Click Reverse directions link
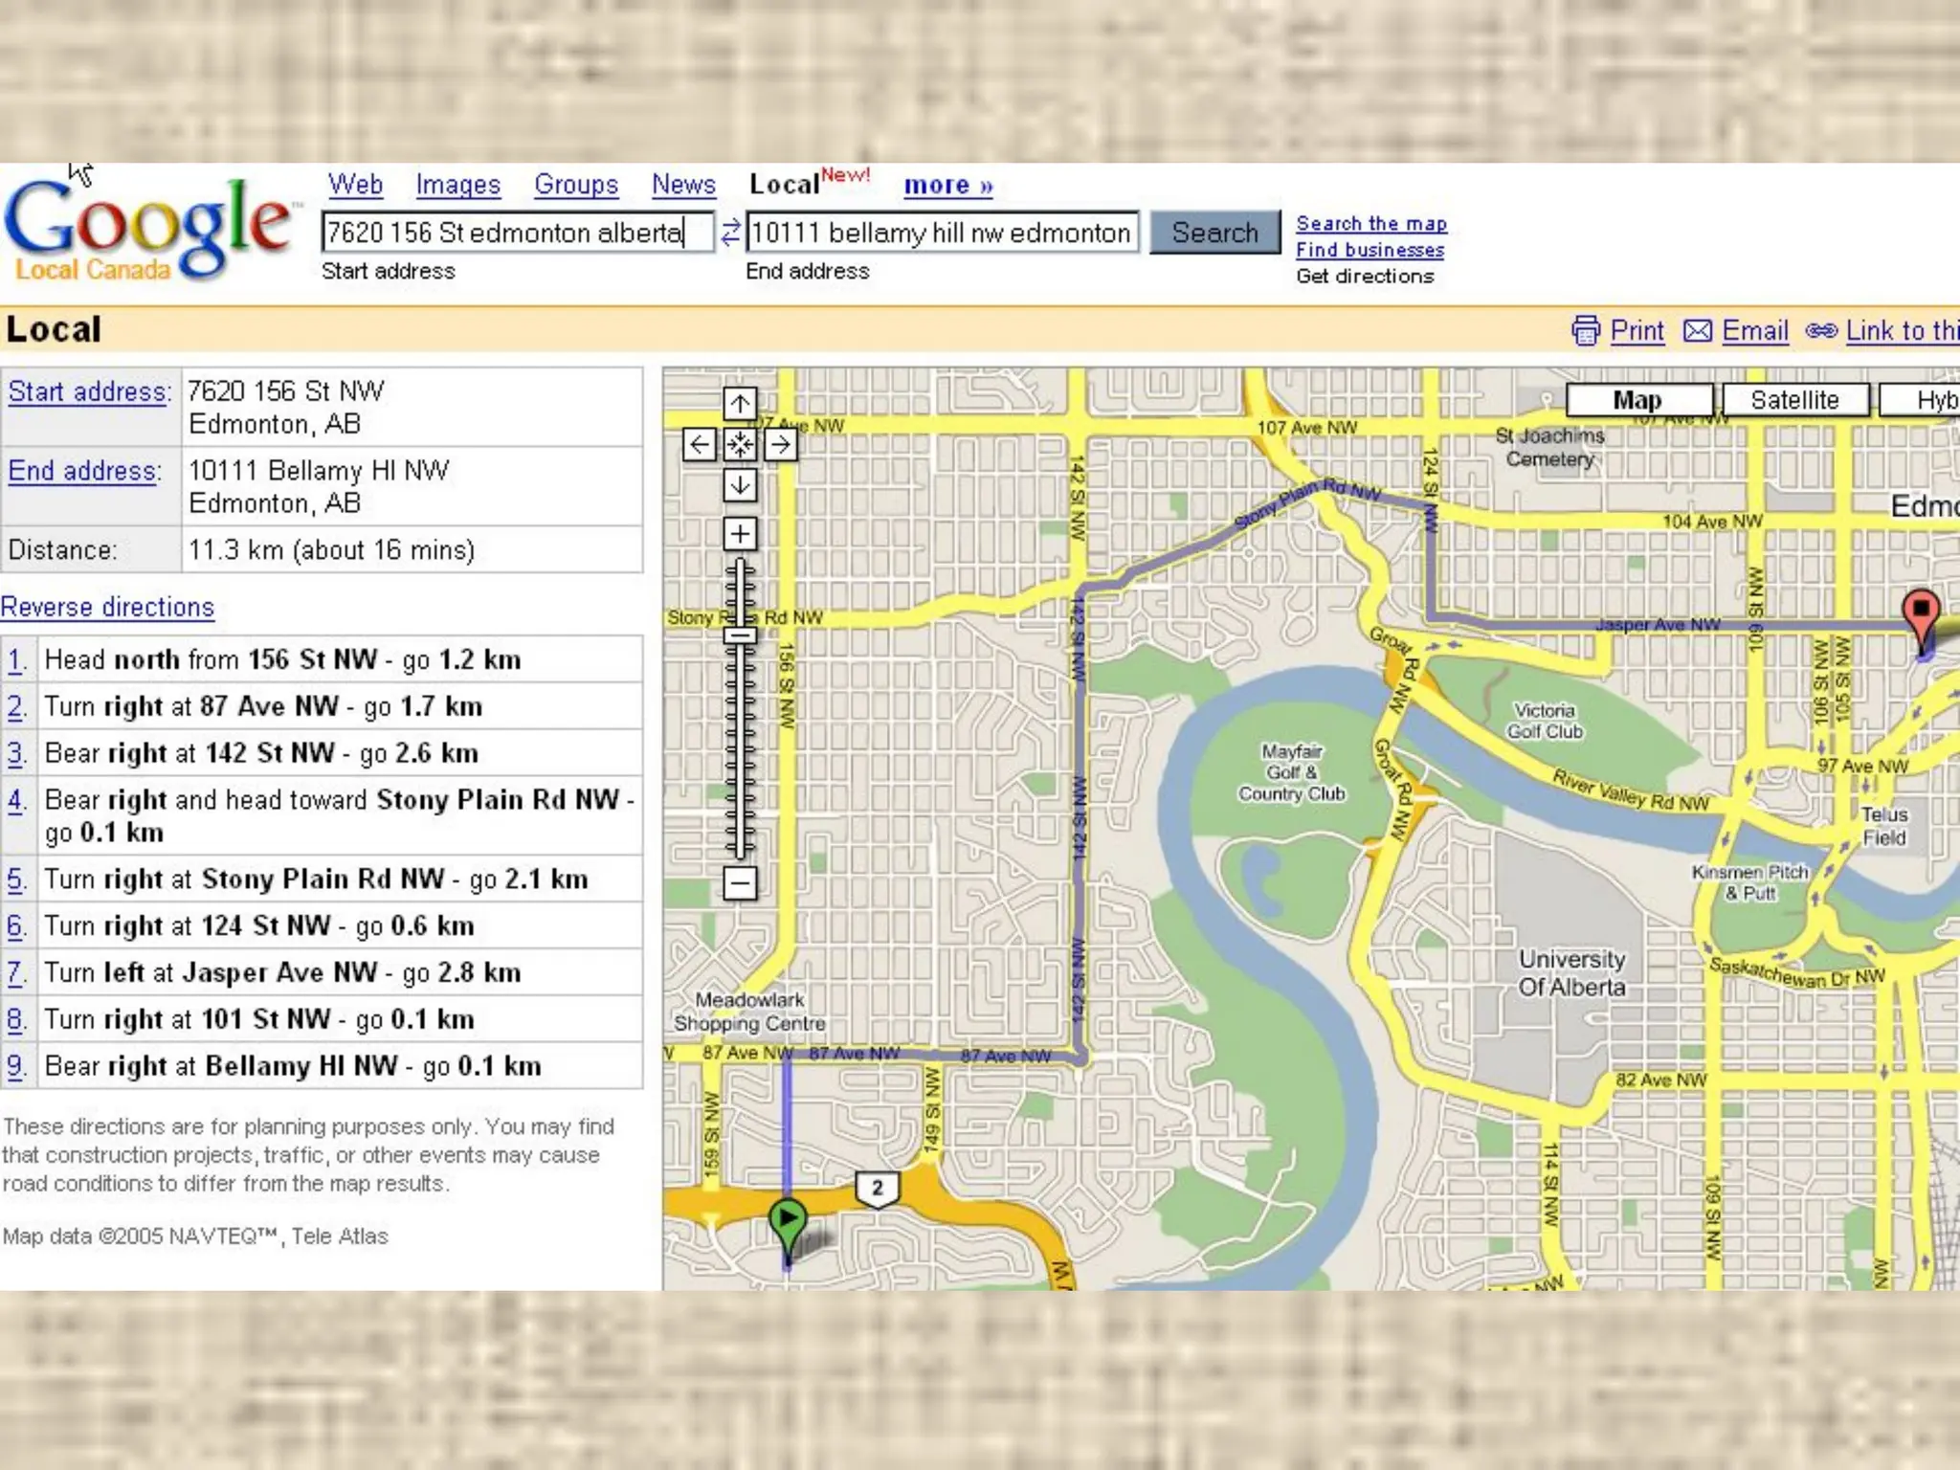This screenshot has height=1470, width=1960. tap(107, 607)
